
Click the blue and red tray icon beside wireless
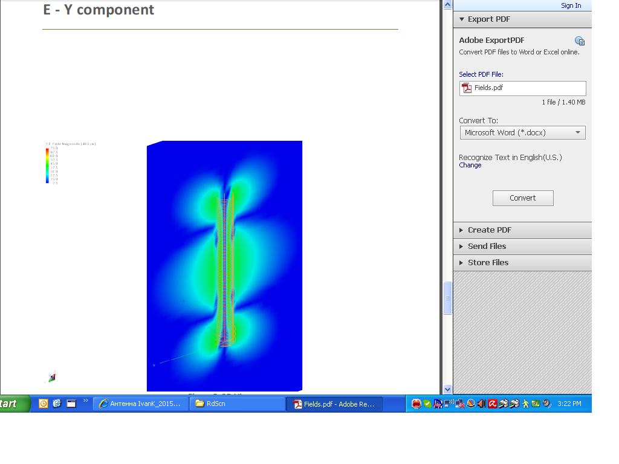438,404
